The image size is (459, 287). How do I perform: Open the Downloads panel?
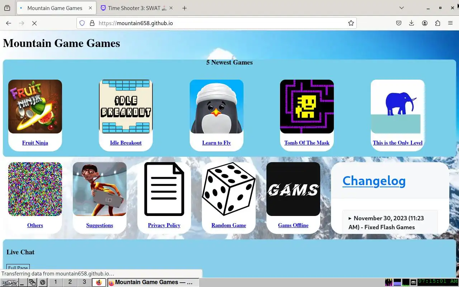point(412,23)
